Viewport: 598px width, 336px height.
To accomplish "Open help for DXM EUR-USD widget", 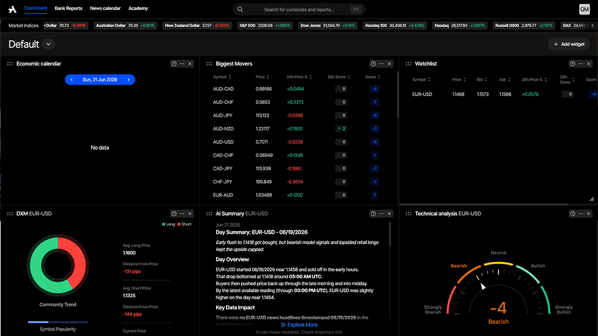I will [x=174, y=213].
